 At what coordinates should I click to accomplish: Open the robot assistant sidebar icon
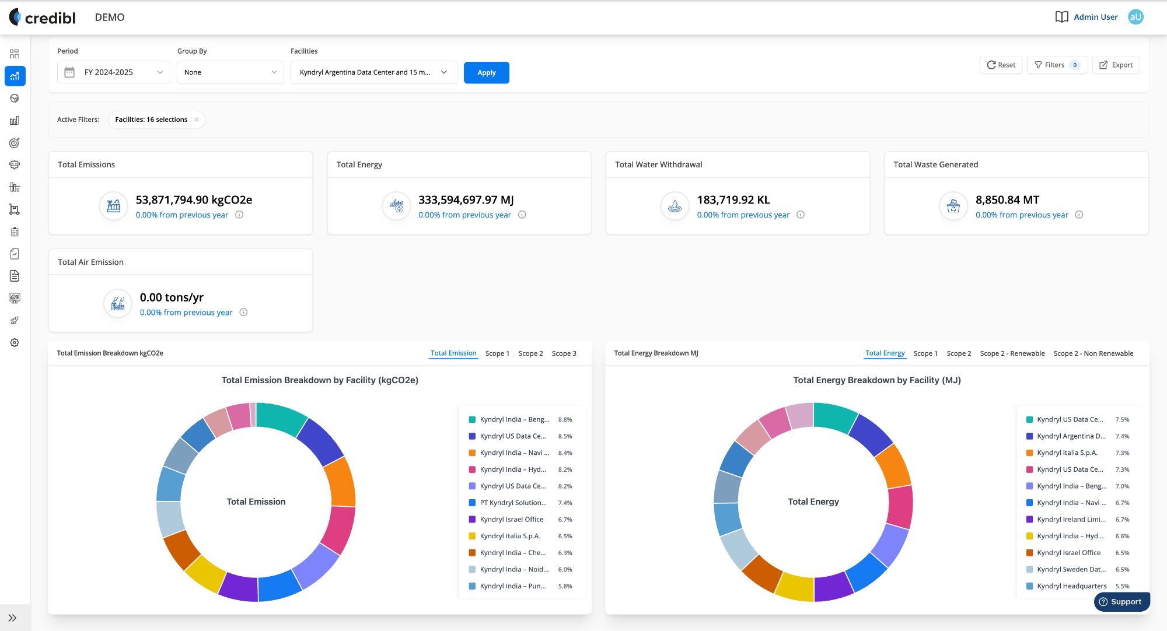[x=15, y=165]
